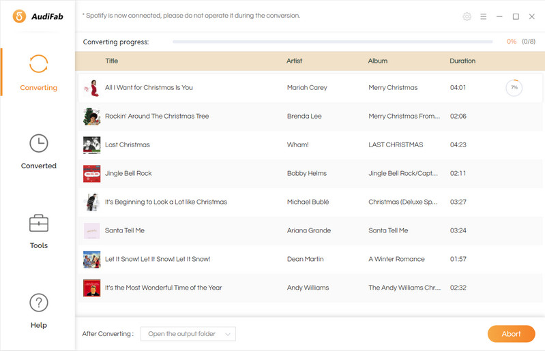Click the Spotify is now connected notice
Viewport: 545px width, 351px height.
point(191,16)
